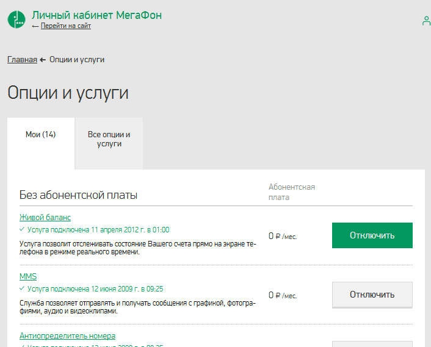This screenshot has height=347, width=431.
Task: Open the "MMS" service link
Action: [28, 276]
